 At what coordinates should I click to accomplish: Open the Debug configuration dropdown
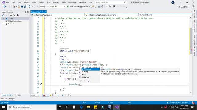44,7
